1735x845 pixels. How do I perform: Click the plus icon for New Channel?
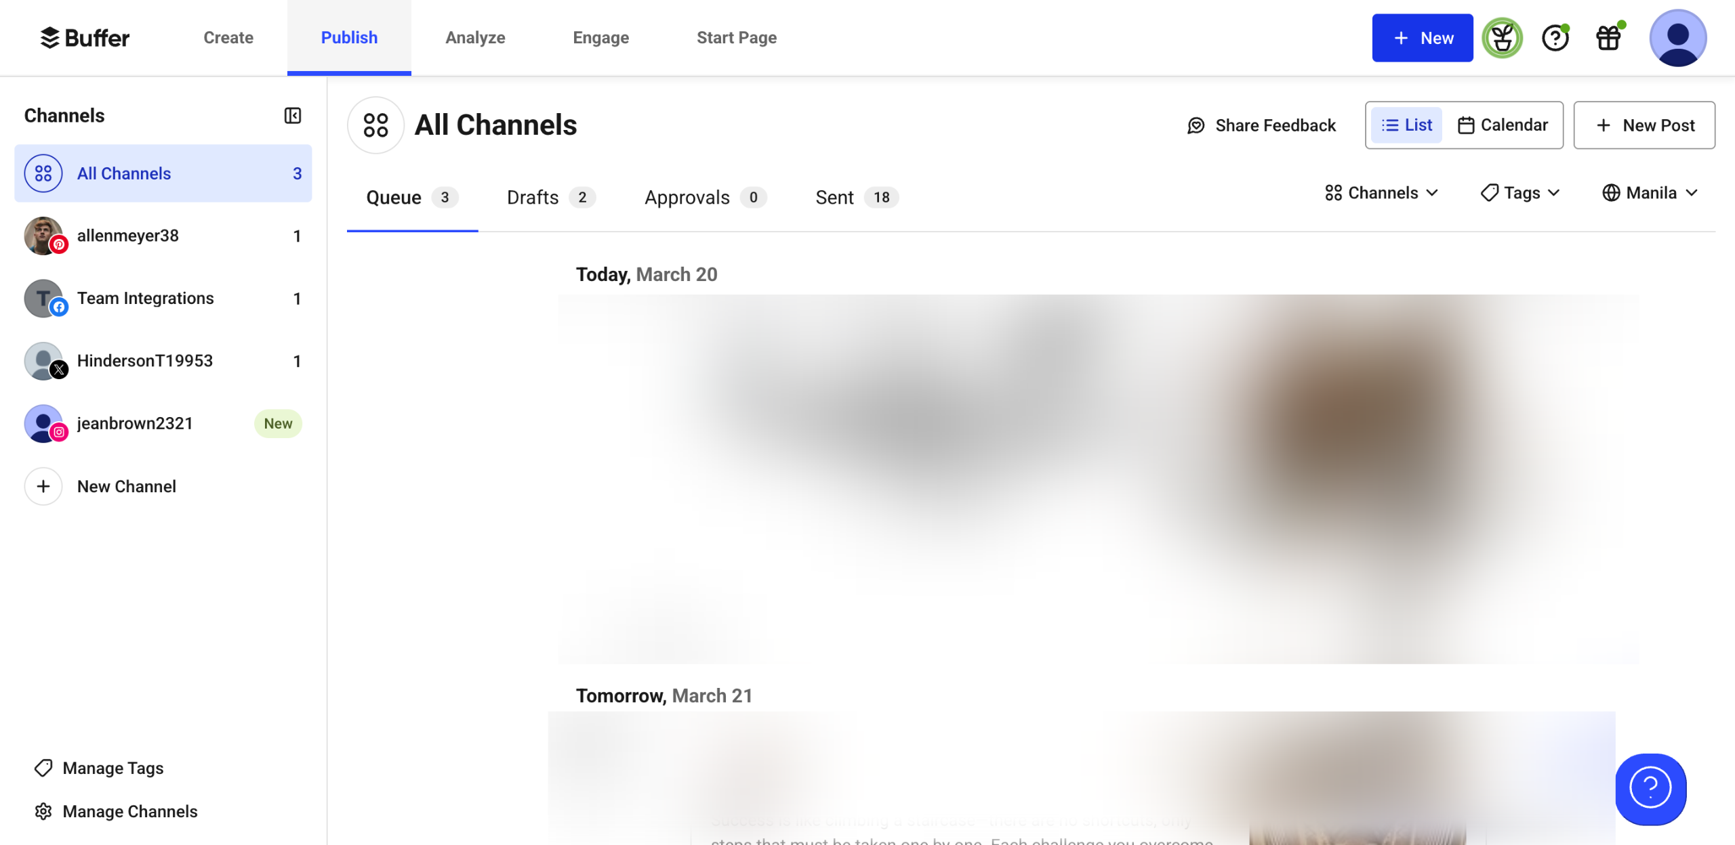pyautogui.click(x=43, y=486)
